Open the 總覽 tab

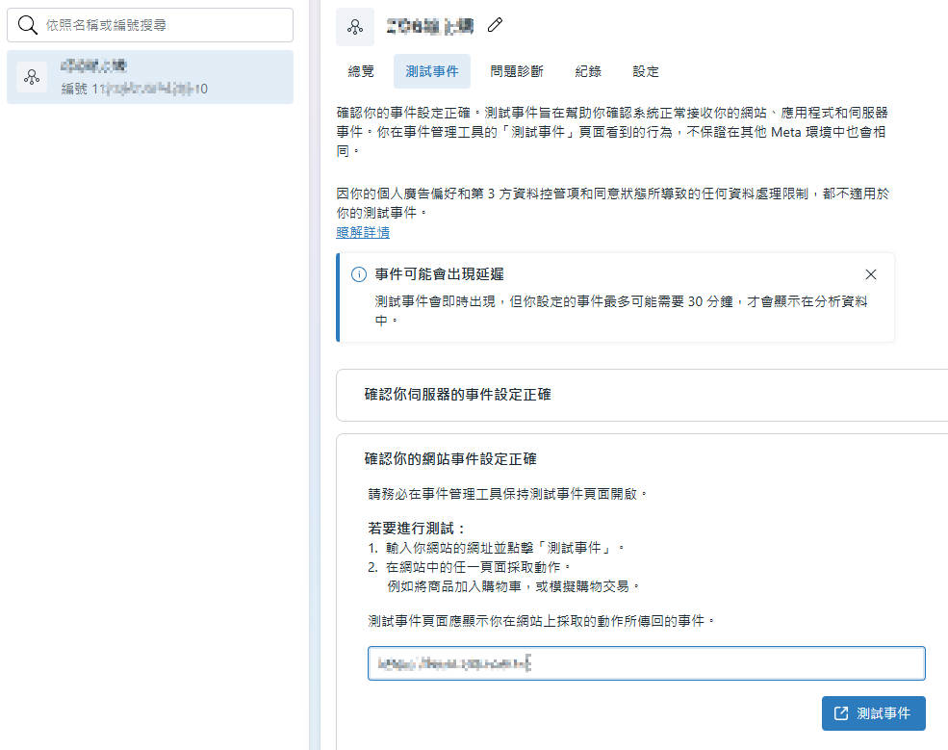pyautogui.click(x=361, y=71)
